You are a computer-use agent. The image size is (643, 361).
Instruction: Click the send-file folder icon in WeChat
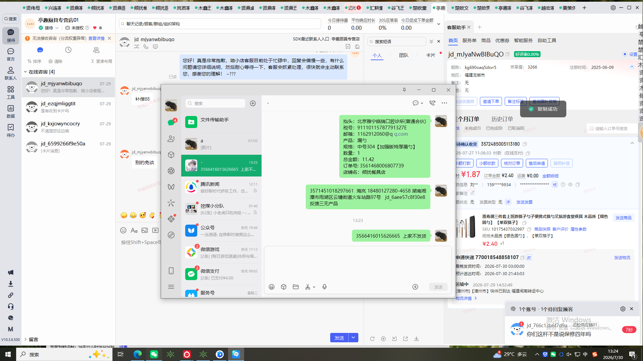[x=296, y=287]
